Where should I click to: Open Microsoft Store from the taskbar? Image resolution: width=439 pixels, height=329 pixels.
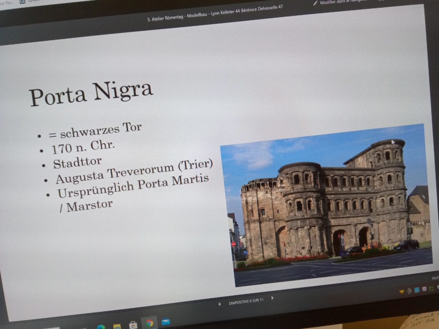[133, 325]
